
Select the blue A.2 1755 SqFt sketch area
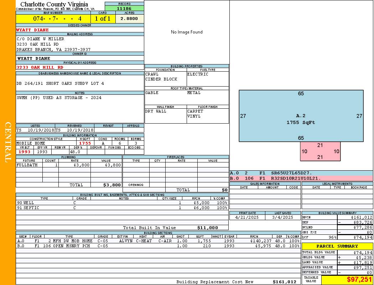tap(301, 116)
